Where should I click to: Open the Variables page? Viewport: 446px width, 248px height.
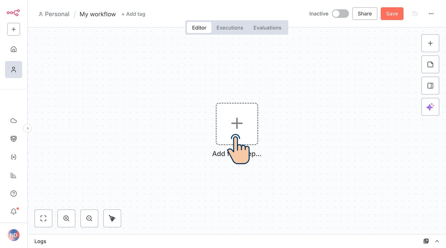coord(14,157)
